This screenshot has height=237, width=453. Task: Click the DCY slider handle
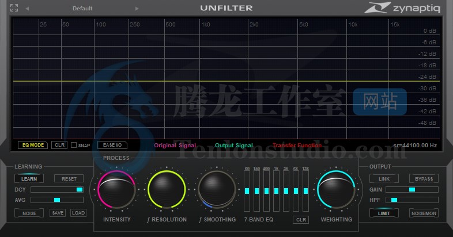click(x=80, y=189)
